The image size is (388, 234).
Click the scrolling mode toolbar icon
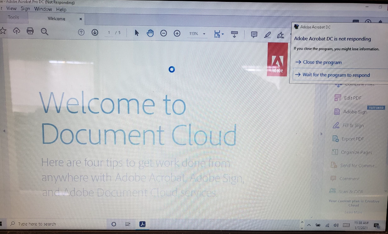tap(234, 34)
